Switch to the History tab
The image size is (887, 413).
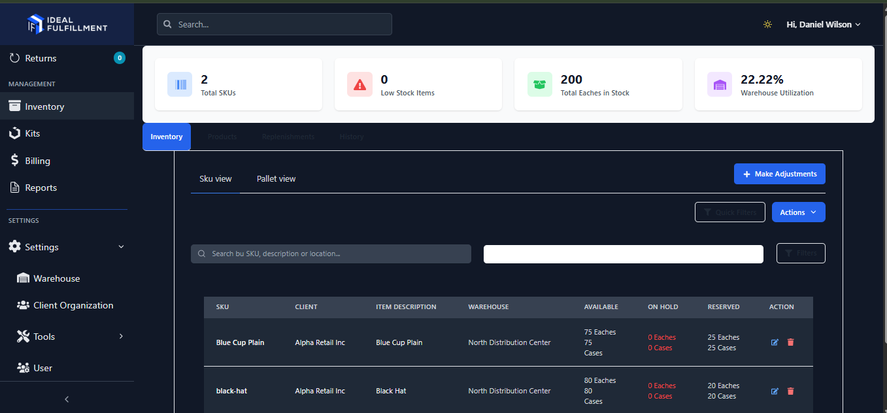352,137
